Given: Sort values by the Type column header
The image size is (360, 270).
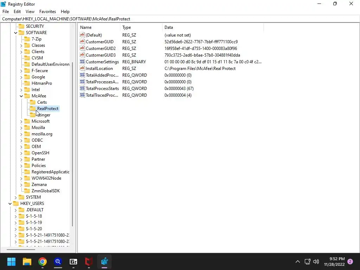Looking at the screenshot, I should 141,27.
